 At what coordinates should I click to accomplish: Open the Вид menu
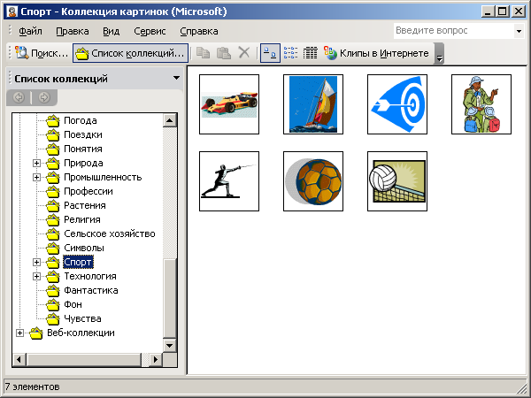click(112, 31)
